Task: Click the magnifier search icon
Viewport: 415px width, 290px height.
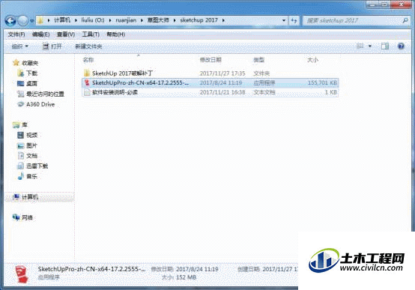Action: pyautogui.click(x=405, y=20)
